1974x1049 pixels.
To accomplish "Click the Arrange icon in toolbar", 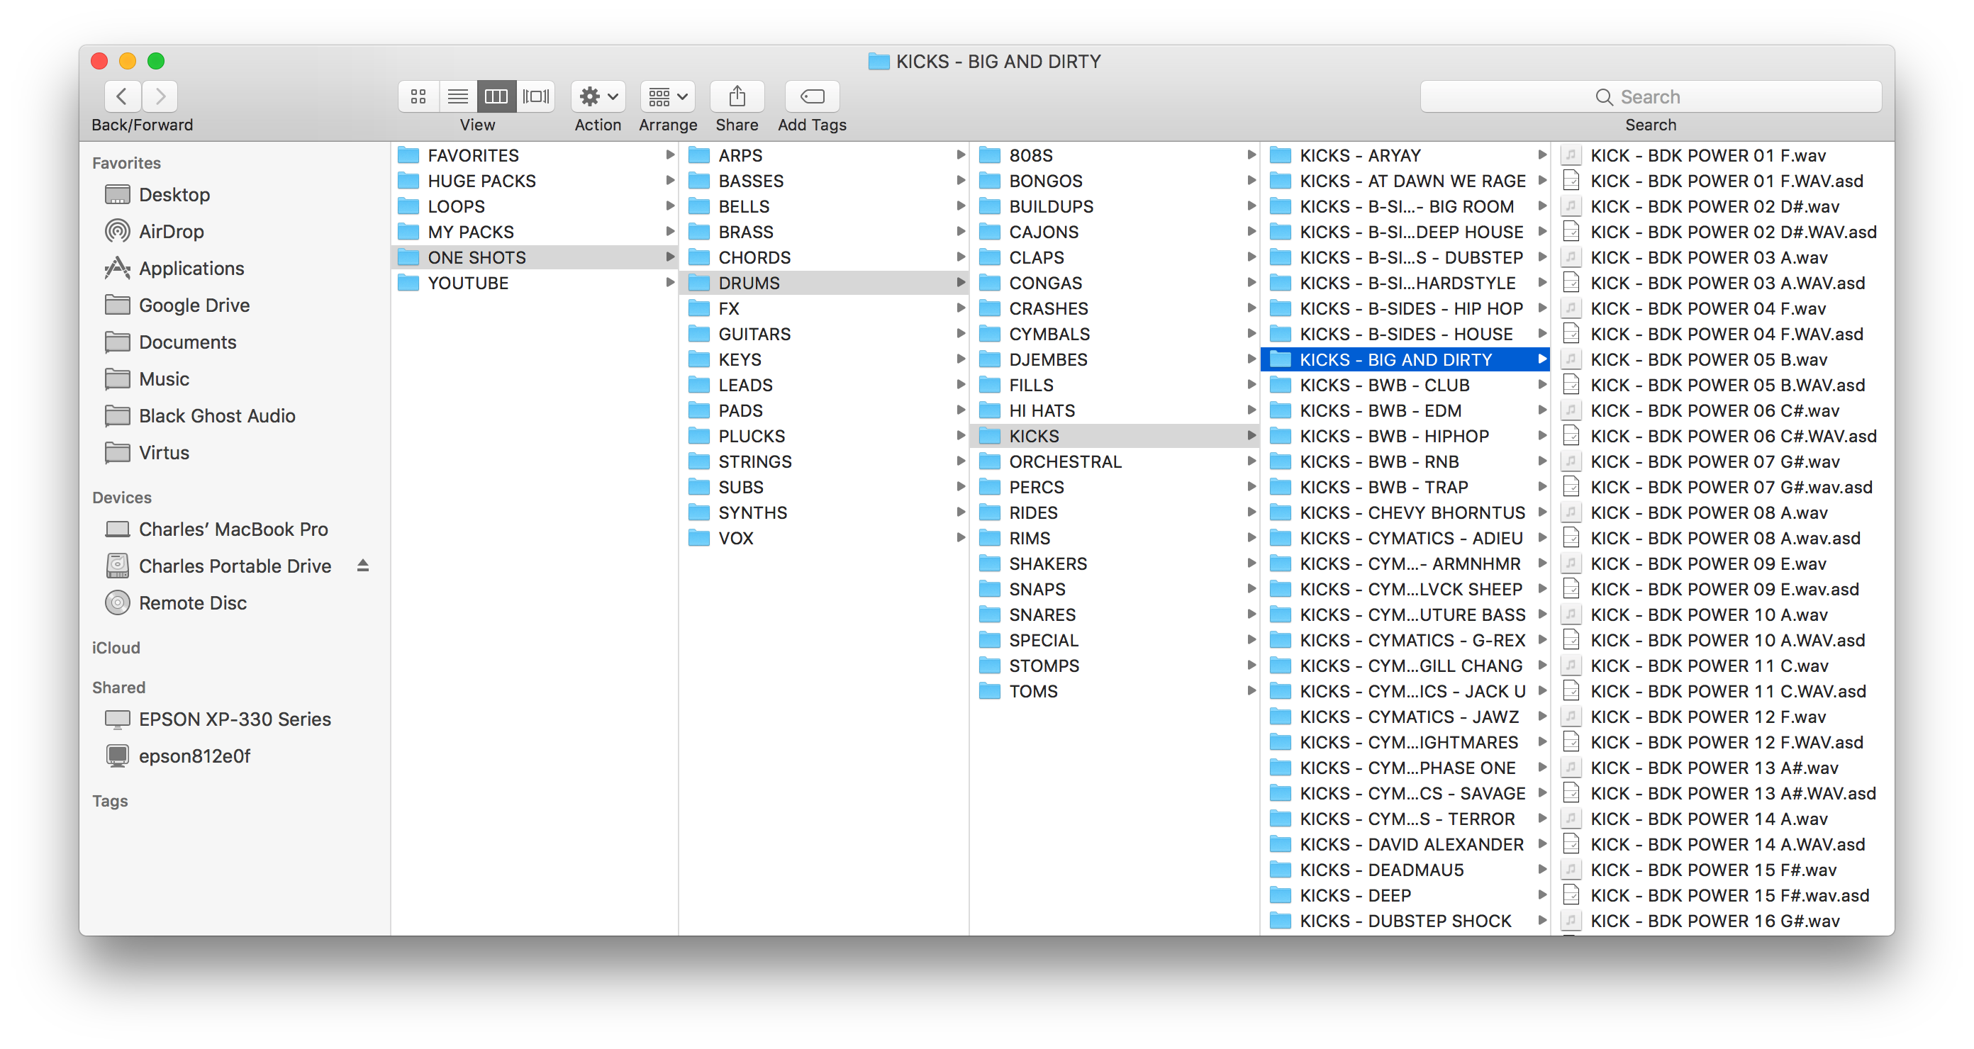I will (x=667, y=95).
